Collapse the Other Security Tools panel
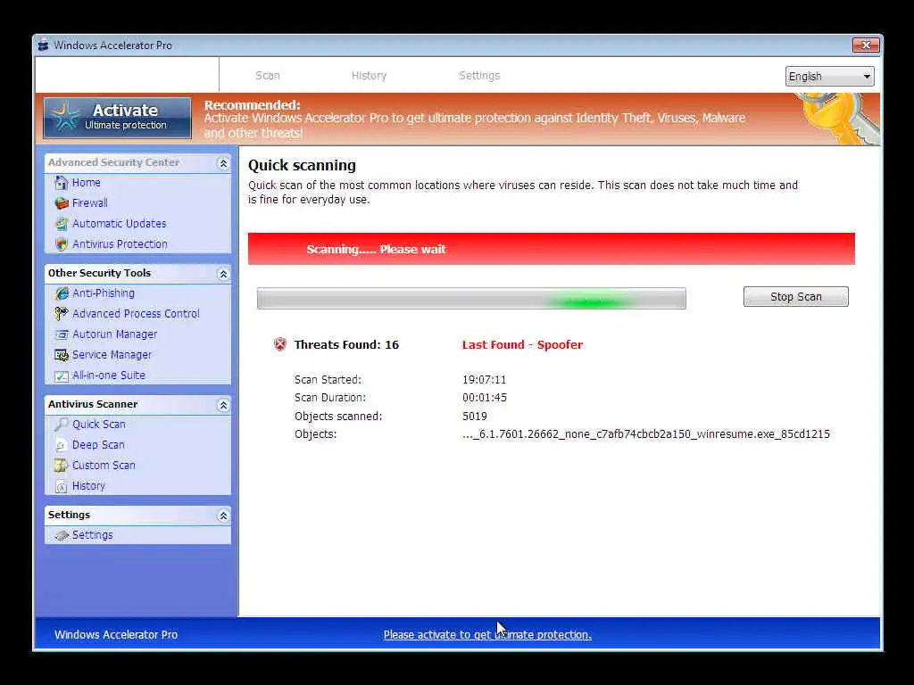Screen dimensions: 914x685 223,274
